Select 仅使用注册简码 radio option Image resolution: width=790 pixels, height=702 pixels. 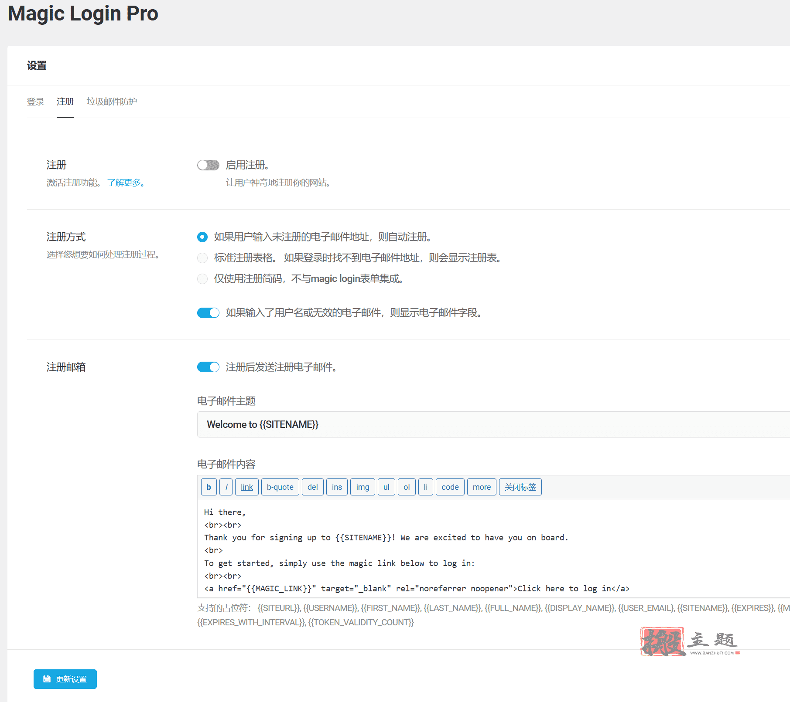[x=202, y=278]
